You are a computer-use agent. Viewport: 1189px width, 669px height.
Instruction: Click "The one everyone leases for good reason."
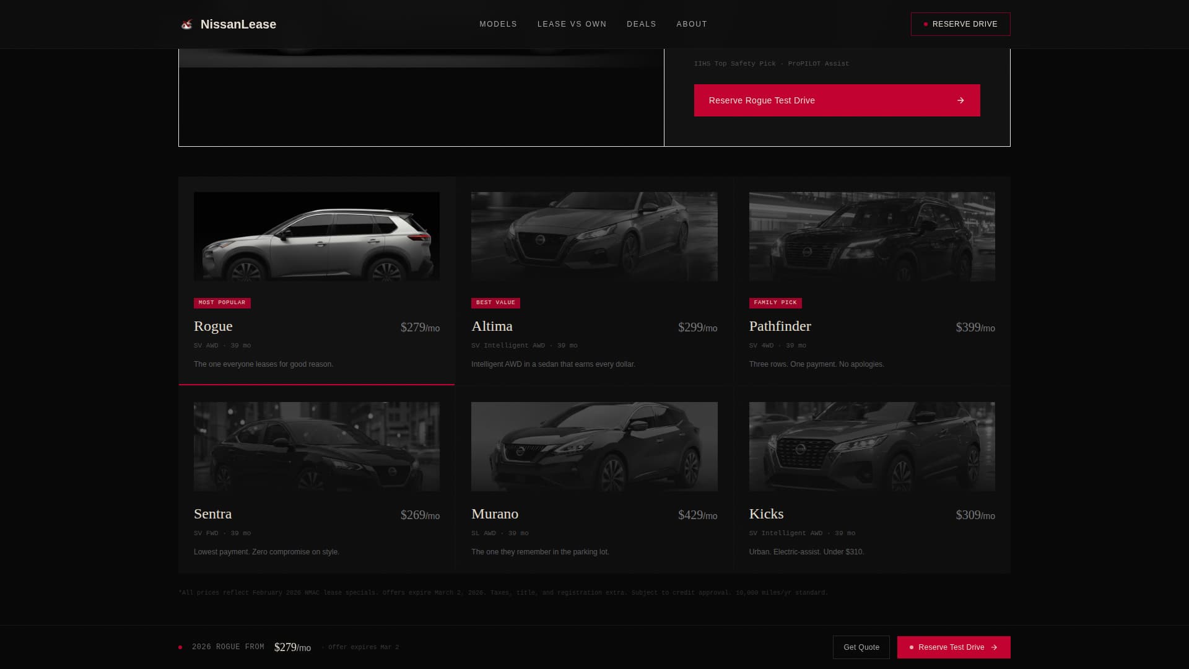tap(263, 364)
